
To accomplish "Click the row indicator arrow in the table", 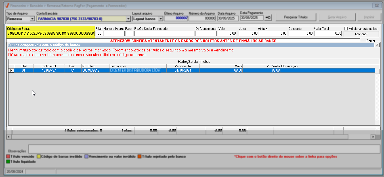I will 11,71.
